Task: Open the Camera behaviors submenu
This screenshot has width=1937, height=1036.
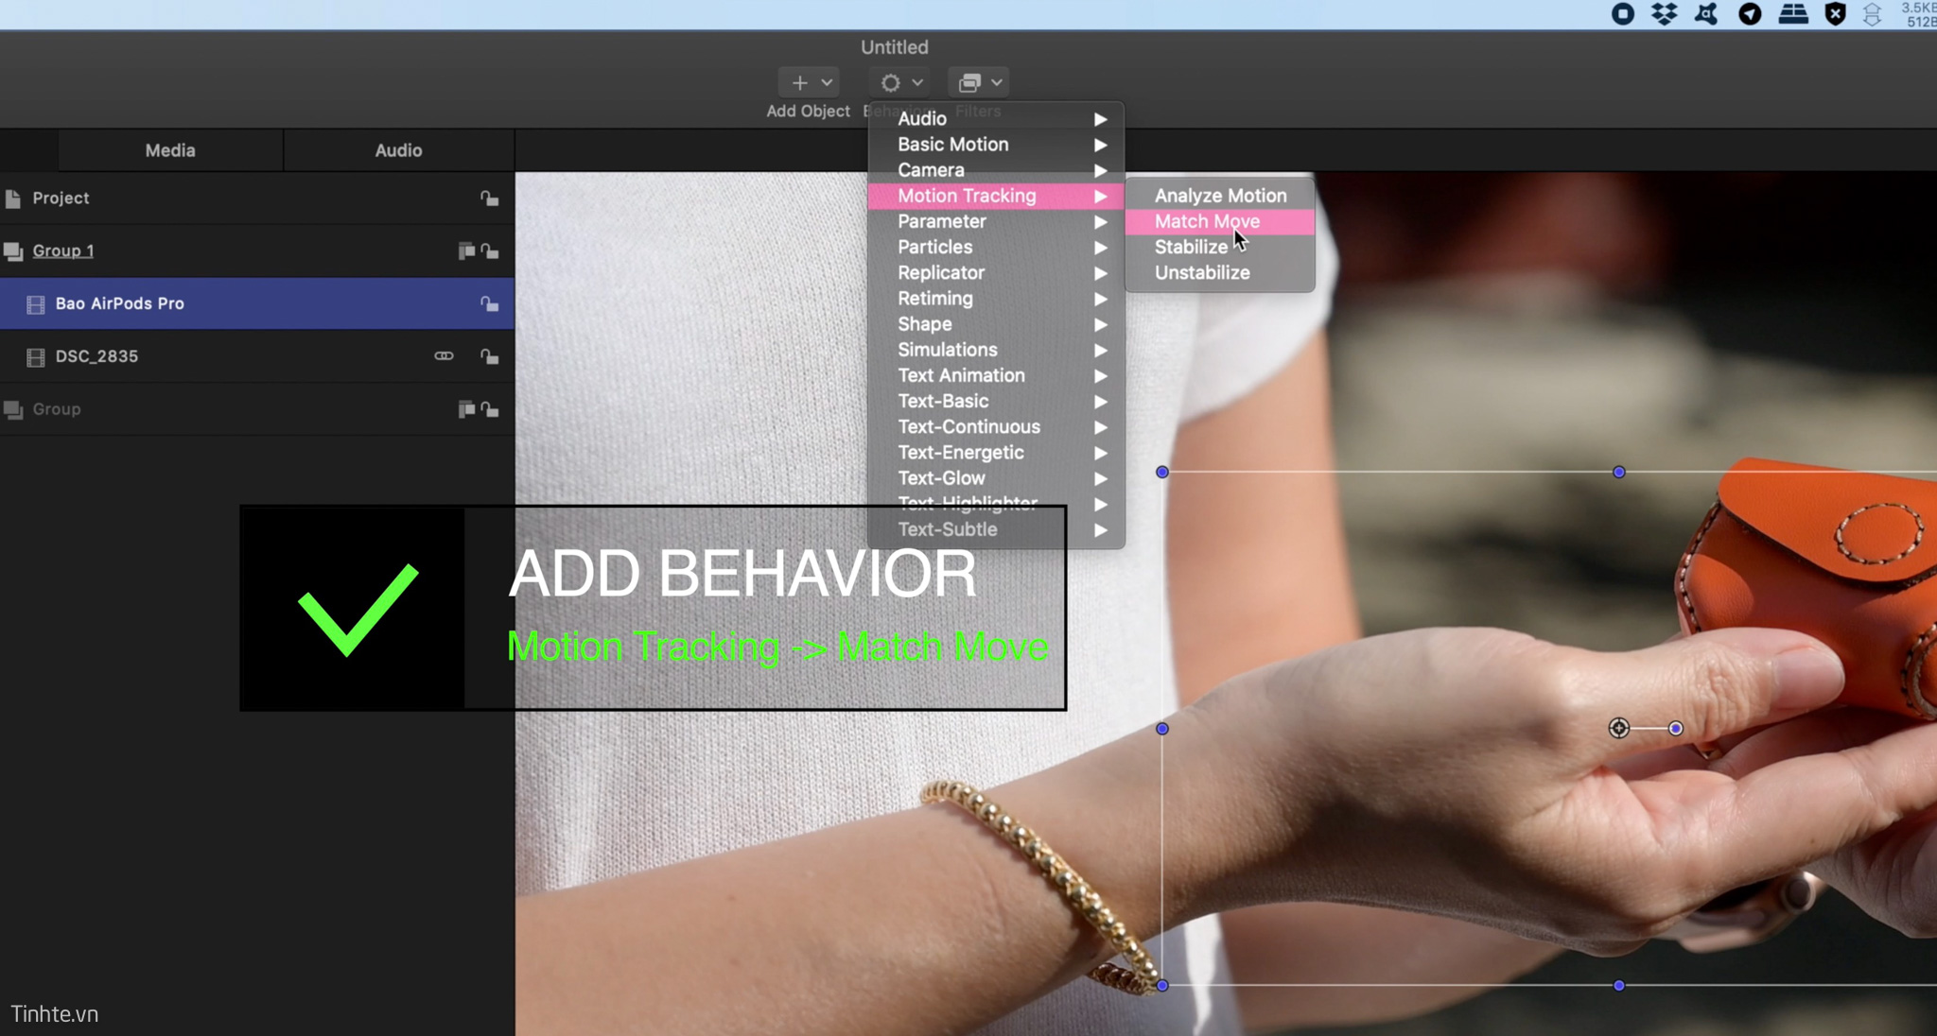Action: 996,169
